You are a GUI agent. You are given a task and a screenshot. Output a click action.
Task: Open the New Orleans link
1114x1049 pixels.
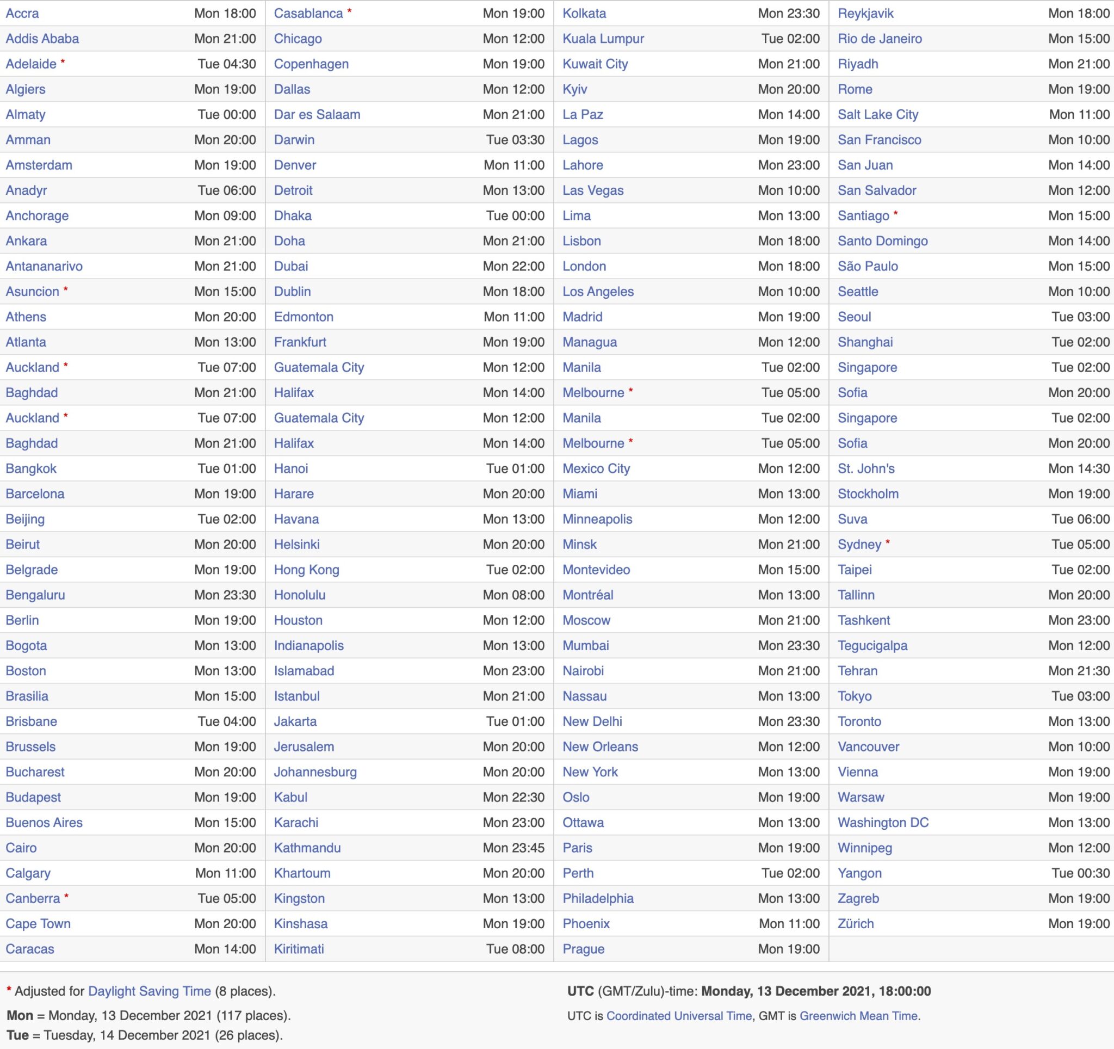599,746
